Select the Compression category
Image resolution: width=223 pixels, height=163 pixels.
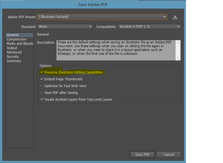(17, 39)
